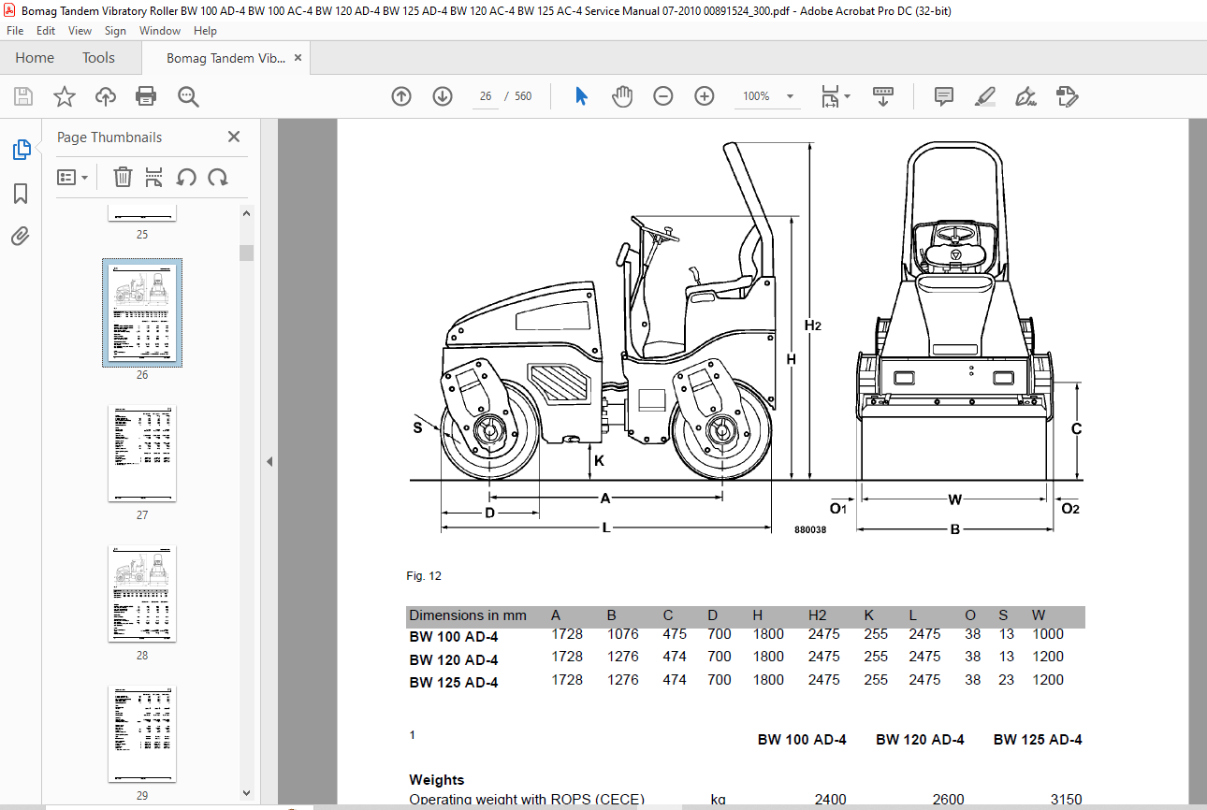Select the page 27 thumbnail
Viewport: 1207px width, 810px height.
click(x=142, y=454)
